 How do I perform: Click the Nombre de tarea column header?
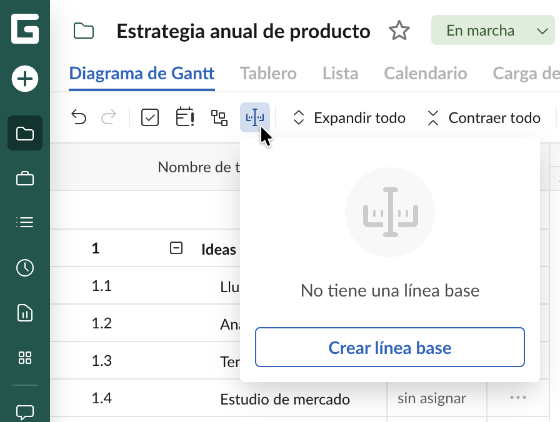click(x=199, y=167)
